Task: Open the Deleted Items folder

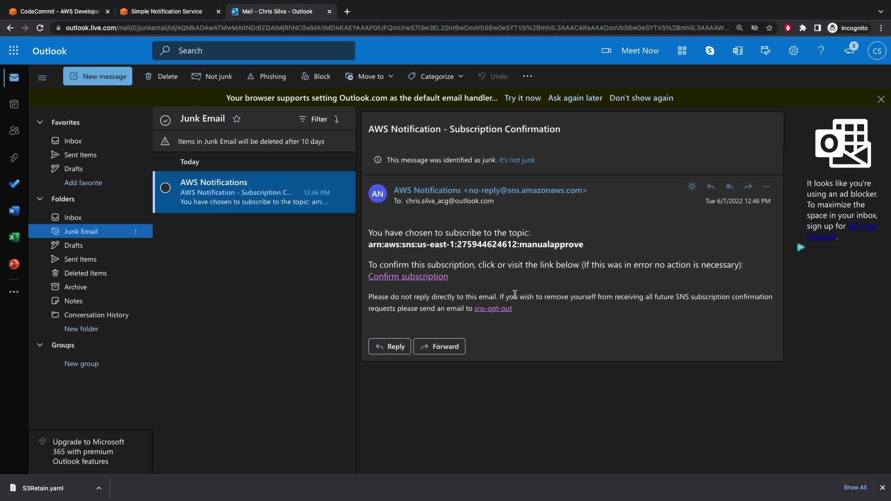Action: 85,273
